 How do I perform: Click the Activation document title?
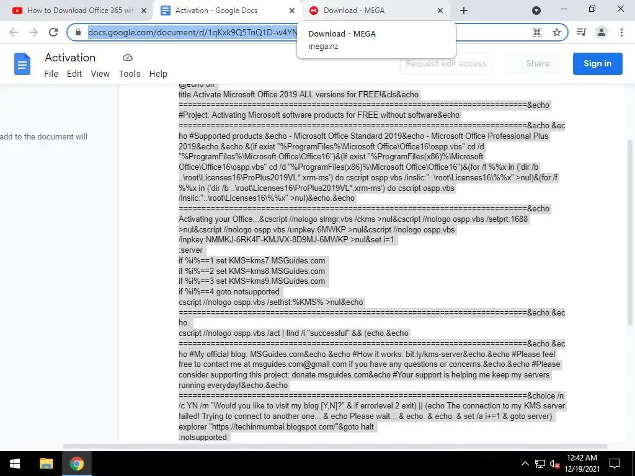70,58
